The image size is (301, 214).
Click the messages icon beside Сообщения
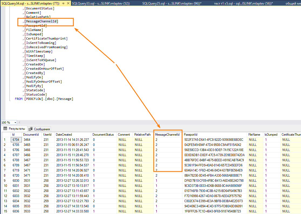click(30, 129)
